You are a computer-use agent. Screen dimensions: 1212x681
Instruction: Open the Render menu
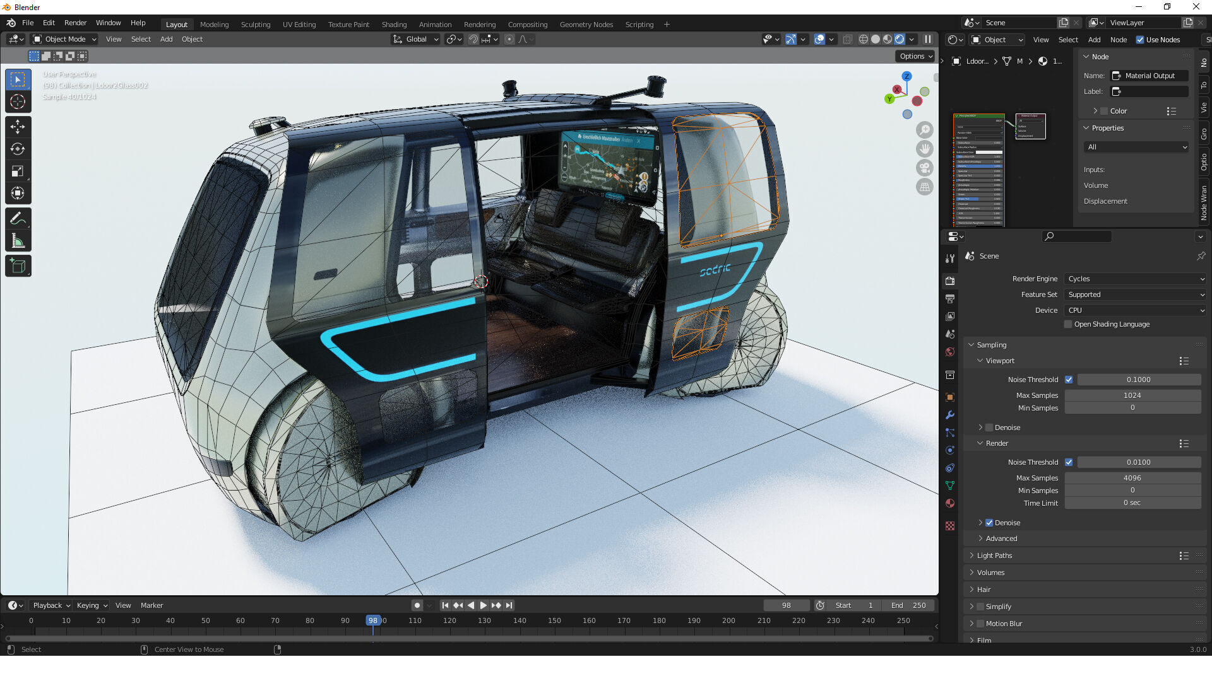pyautogui.click(x=75, y=23)
